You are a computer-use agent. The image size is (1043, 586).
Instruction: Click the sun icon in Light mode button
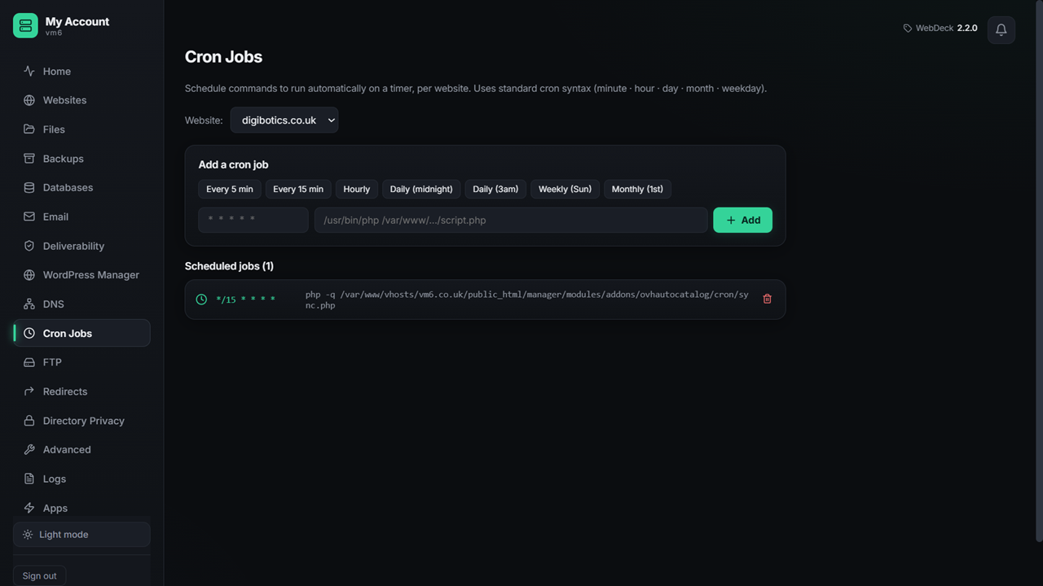click(x=28, y=535)
